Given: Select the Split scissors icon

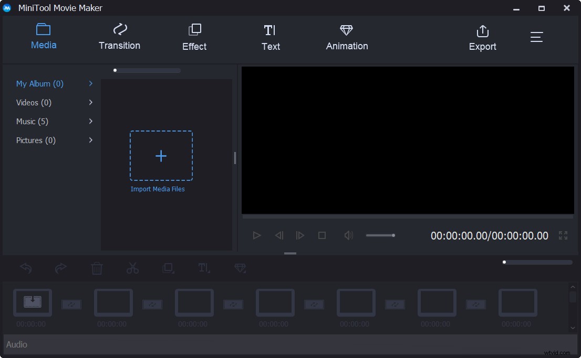Looking at the screenshot, I should pyautogui.click(x=132, y=268).
